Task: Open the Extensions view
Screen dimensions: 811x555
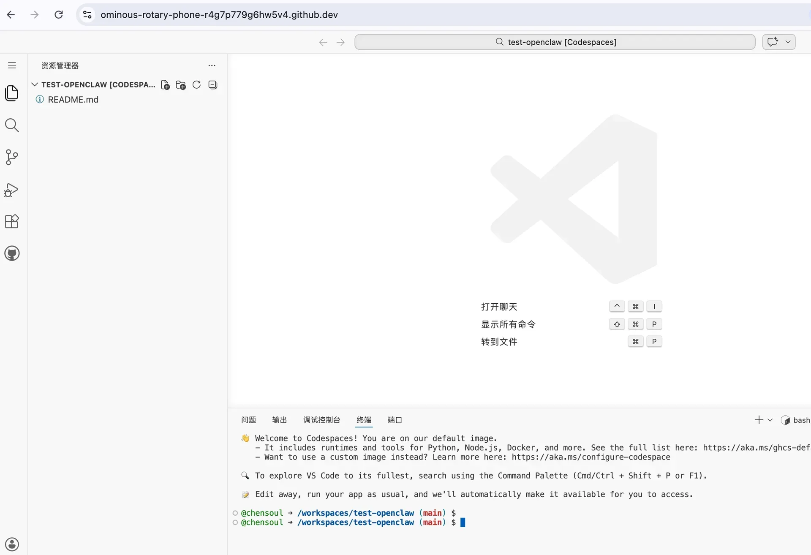Action: tap(12, 221)
